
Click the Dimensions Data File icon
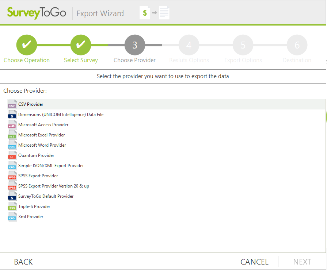tap(12, 115)
